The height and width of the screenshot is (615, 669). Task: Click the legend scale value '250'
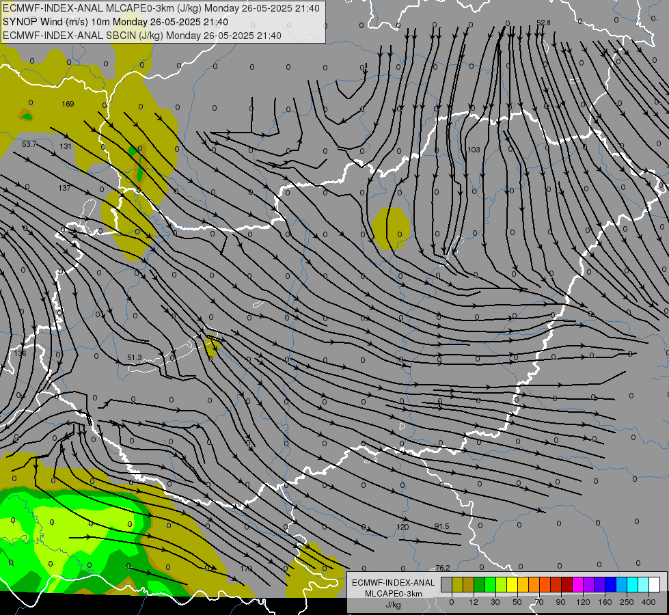click(627, 602)
